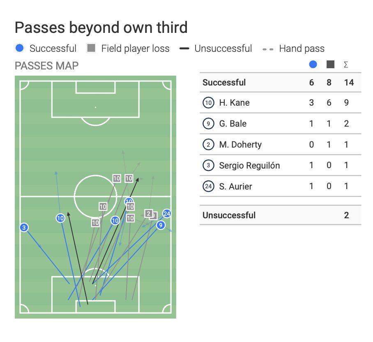Select blue pass marker 3 on pitch
The height and width of the screenshot is (342, 373).
(x=24, y=227)
